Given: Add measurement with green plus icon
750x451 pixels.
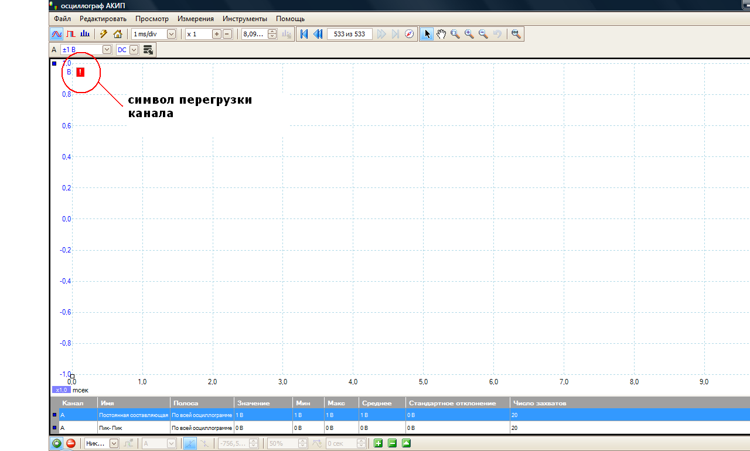Looking at the screenshot, I should 378,443.
